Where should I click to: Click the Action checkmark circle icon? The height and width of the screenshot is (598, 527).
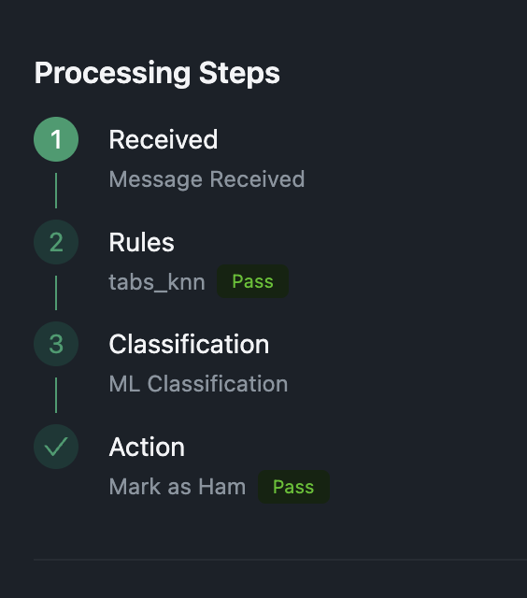pos(56,447)
